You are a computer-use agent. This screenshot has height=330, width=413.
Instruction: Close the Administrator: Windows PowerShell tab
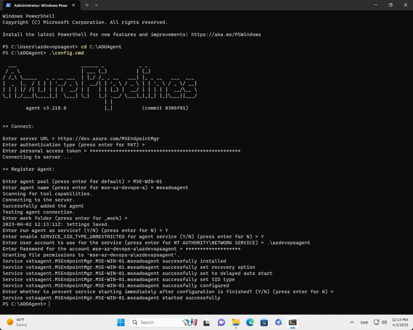[73, 5]
